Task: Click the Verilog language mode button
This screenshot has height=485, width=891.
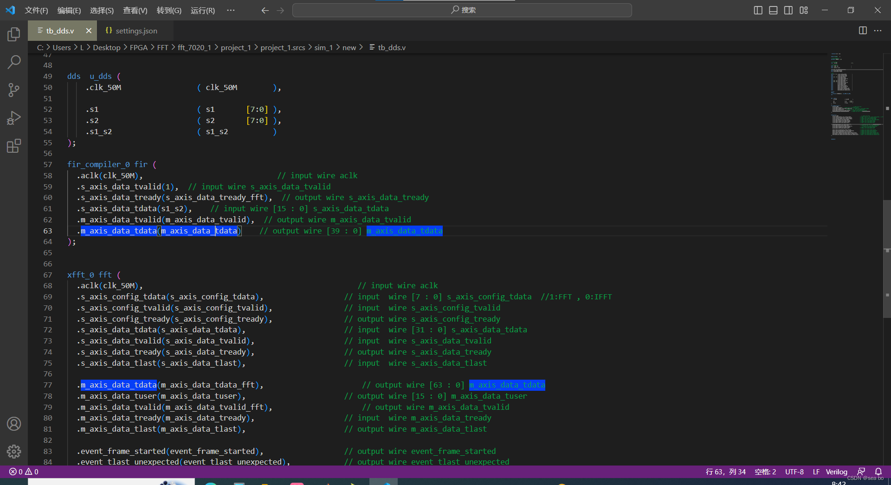Action: coord(836,472)
